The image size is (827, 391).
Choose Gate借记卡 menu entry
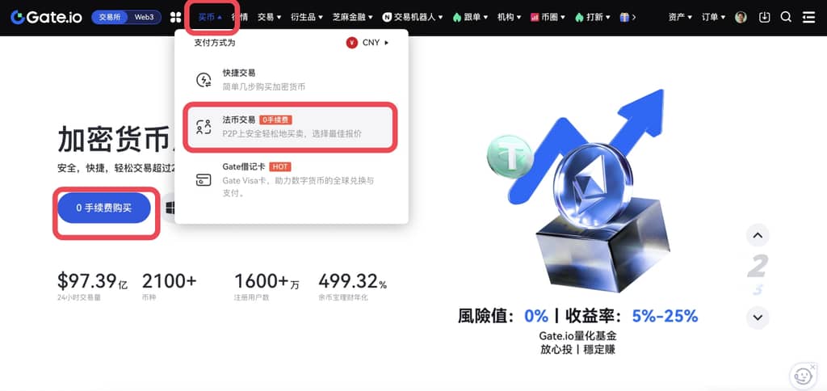click(291, 180)
